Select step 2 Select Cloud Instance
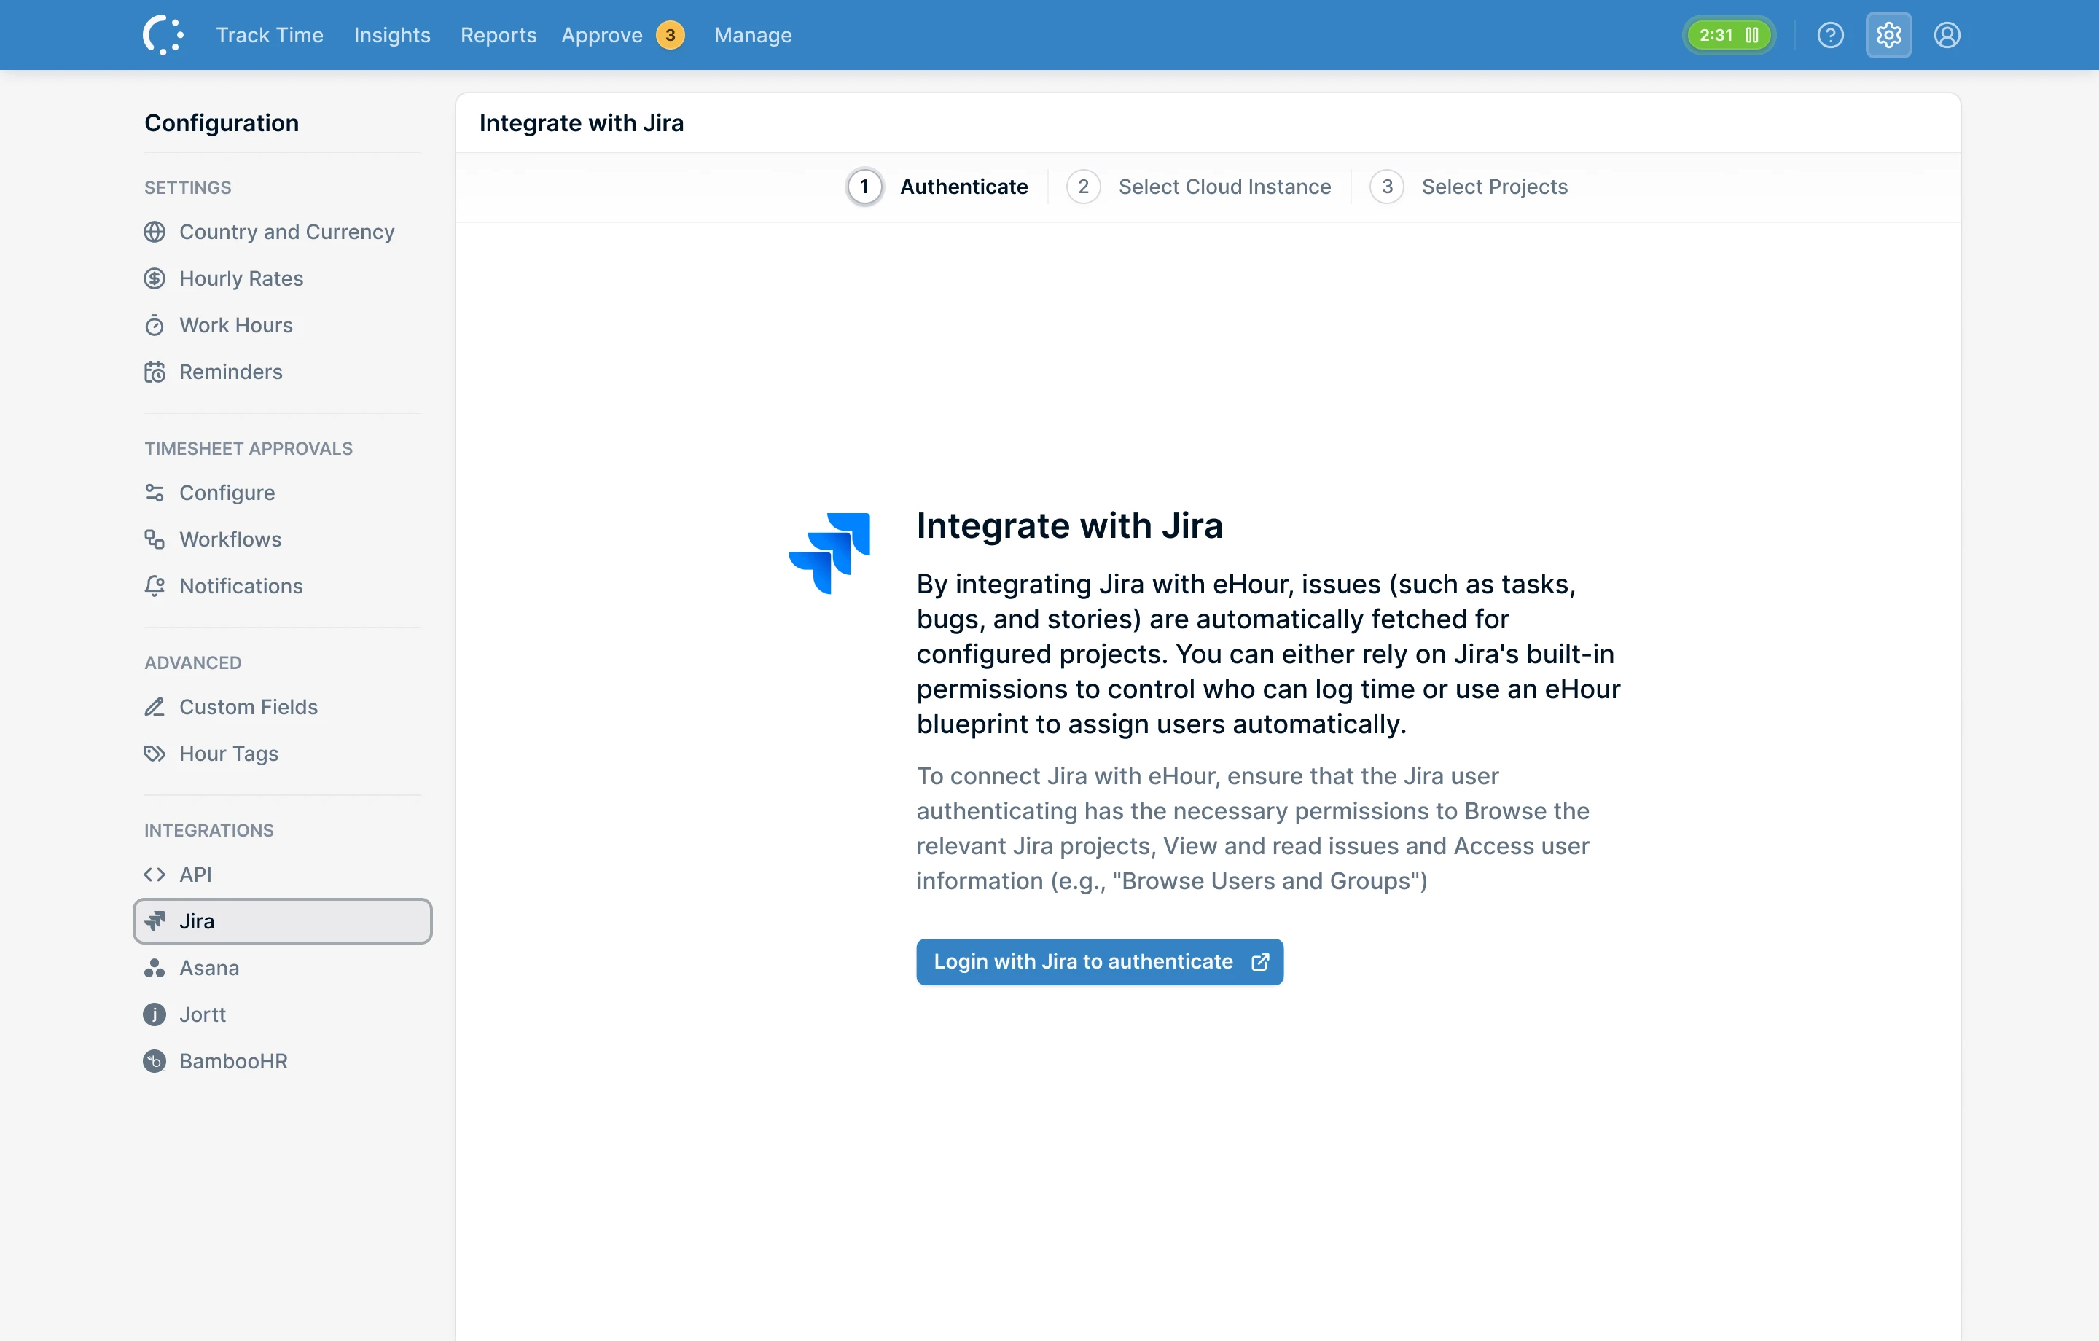The height and width of the screenshot is (1341, 2099). 1199,187
